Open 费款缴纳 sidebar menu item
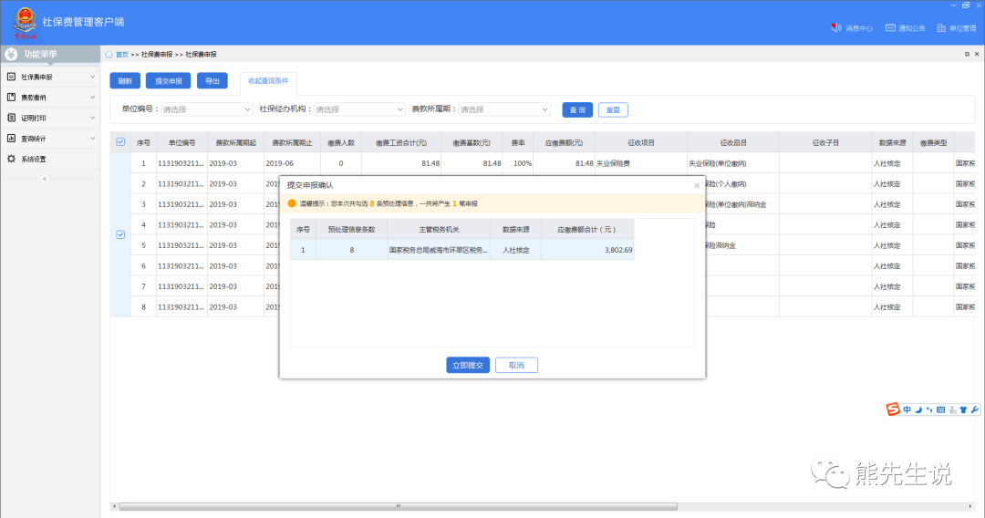 (50, 98)
